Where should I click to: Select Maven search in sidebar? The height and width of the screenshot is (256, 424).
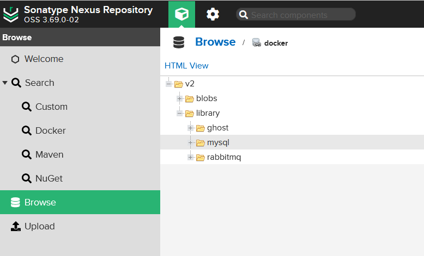click(49, 154)
